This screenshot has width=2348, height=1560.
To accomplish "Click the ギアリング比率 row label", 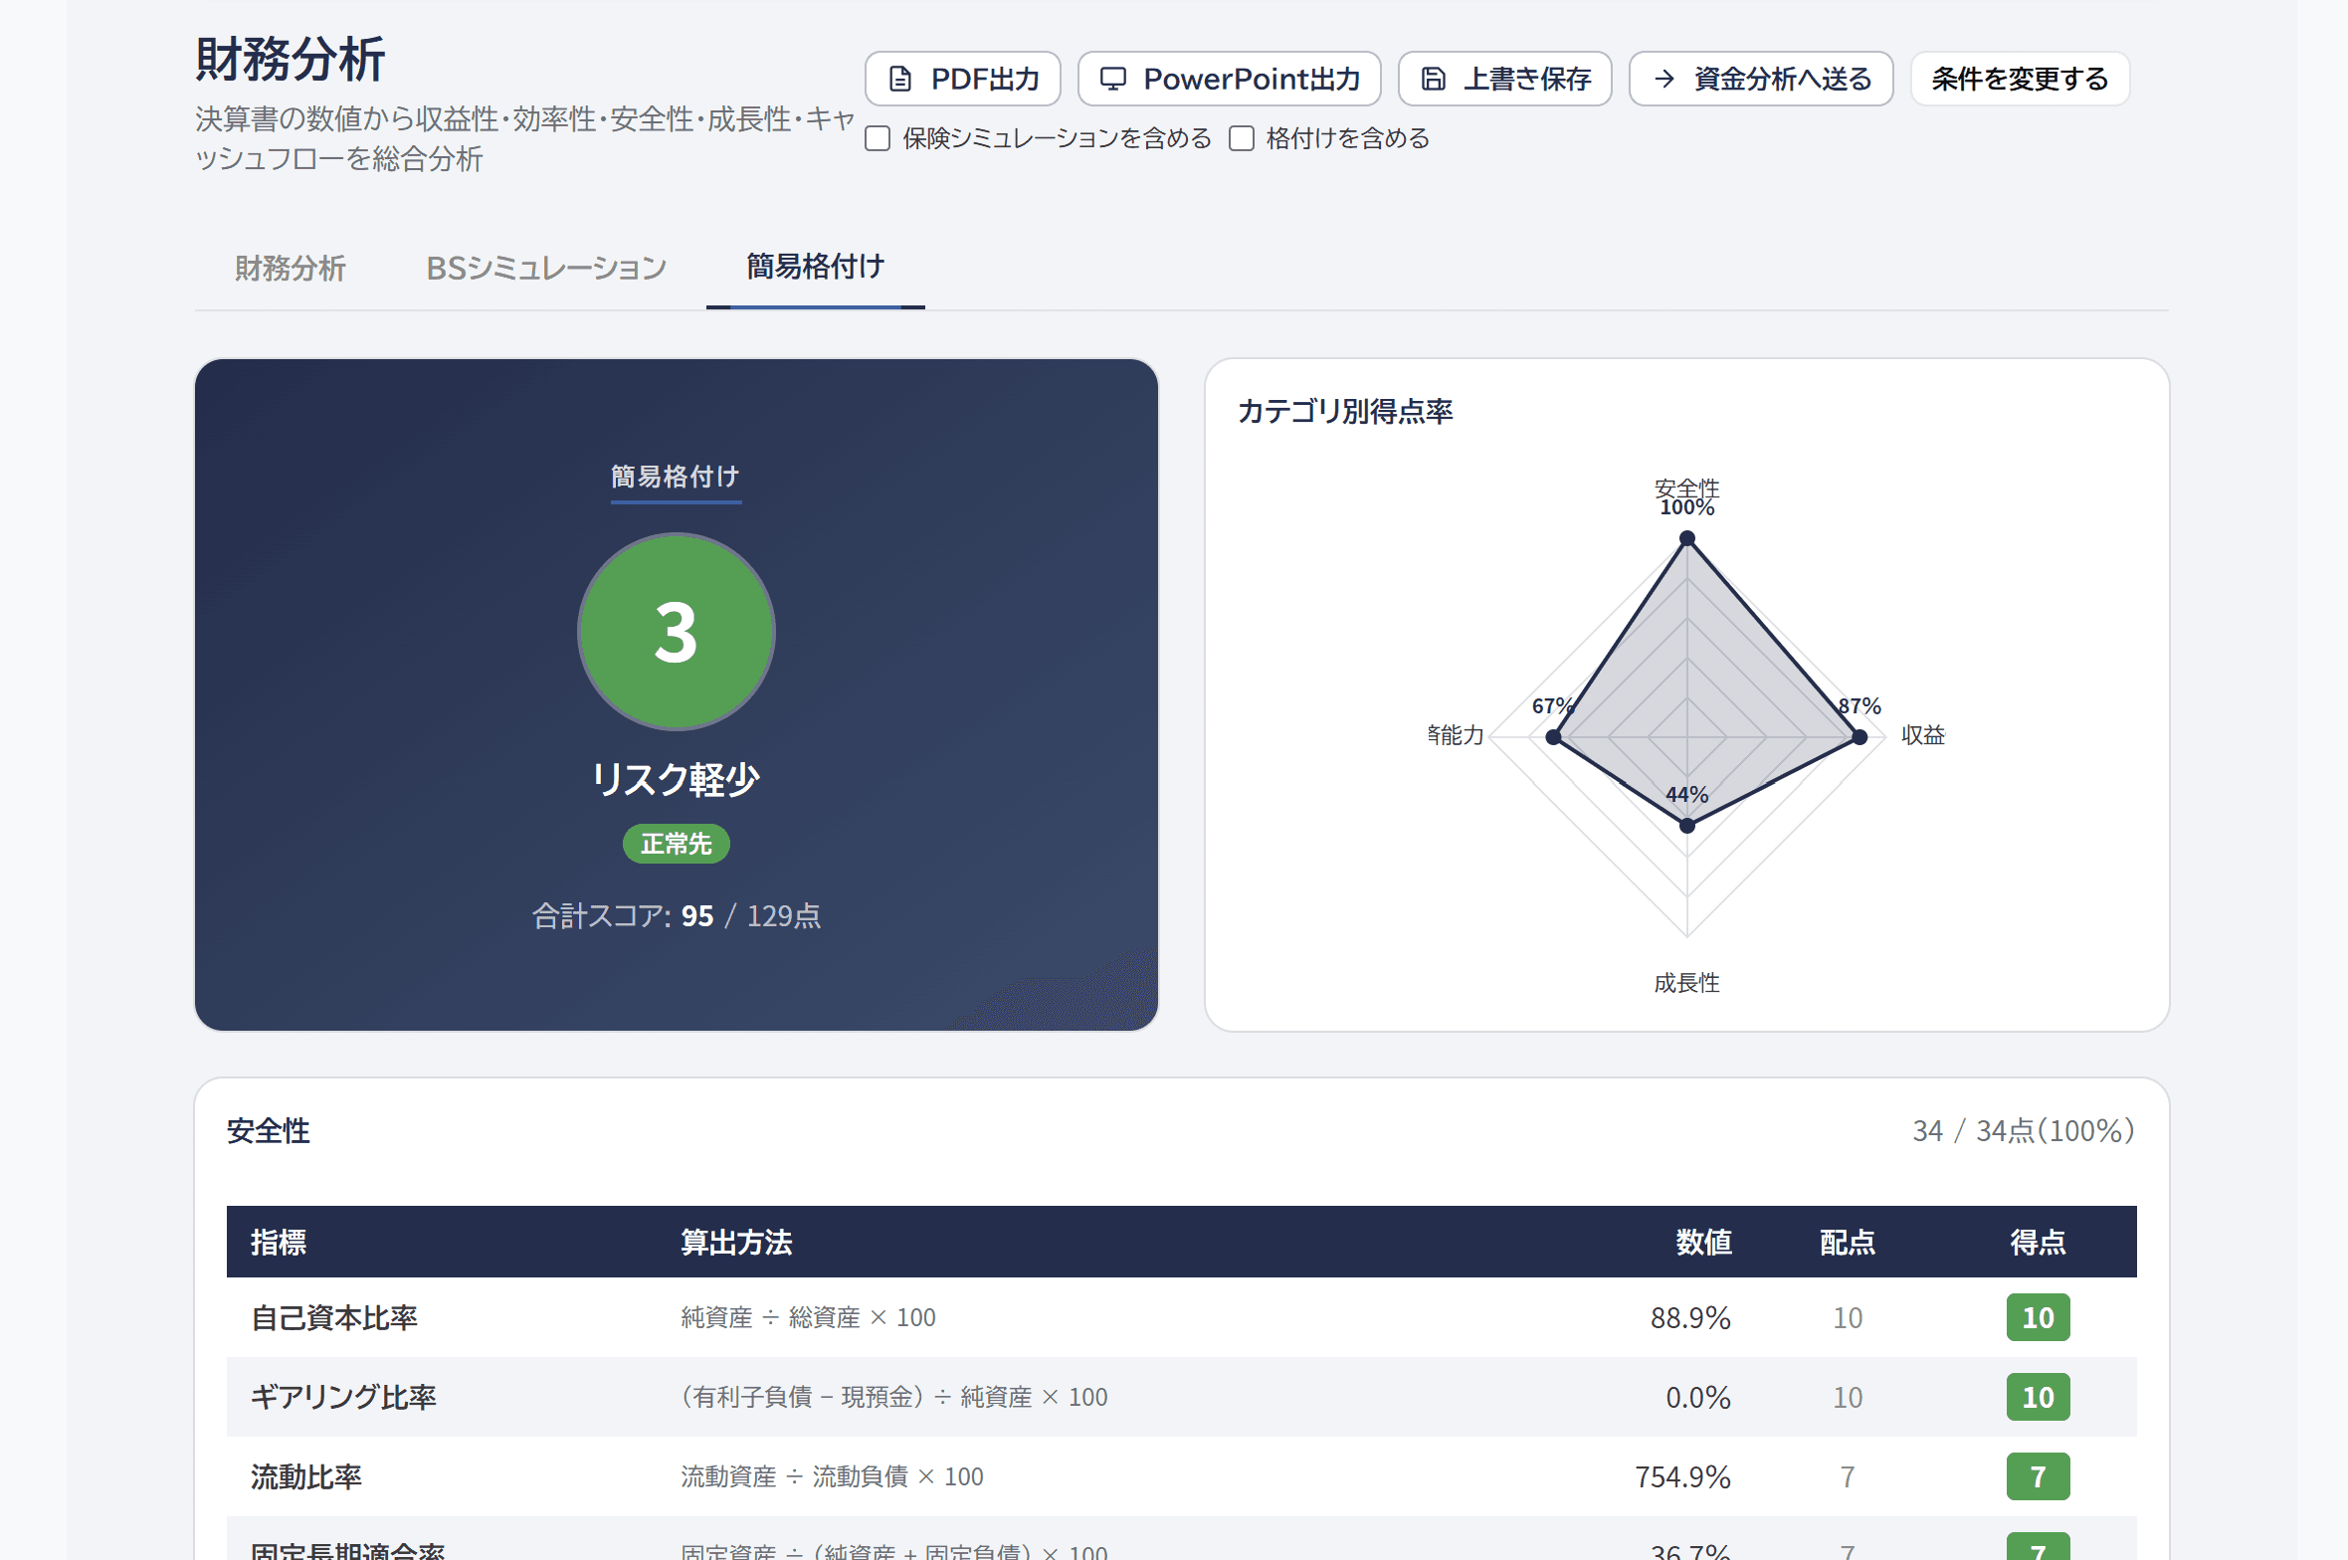I will point(343,1397).
